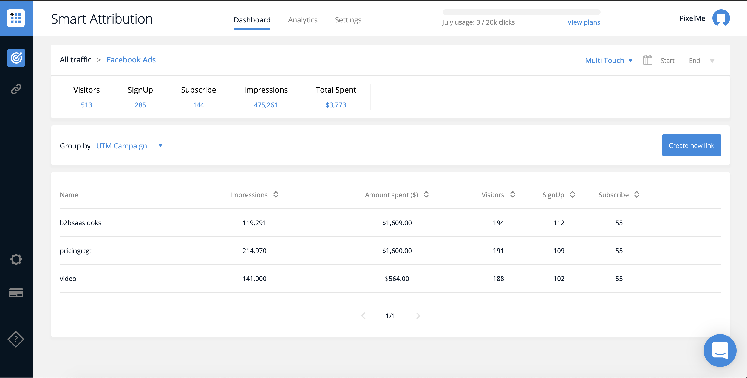747x378 pixels.
Task: Expand the Multi Touch attribution dropdown
Action: pyautogui.click(x=609, y=60)
